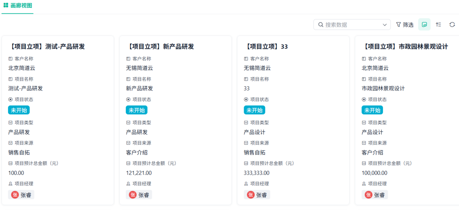459x210 pixels.
Task: Open the 【项目立项】测试-产品研发 card title
Action: click(x=46, y=47)
